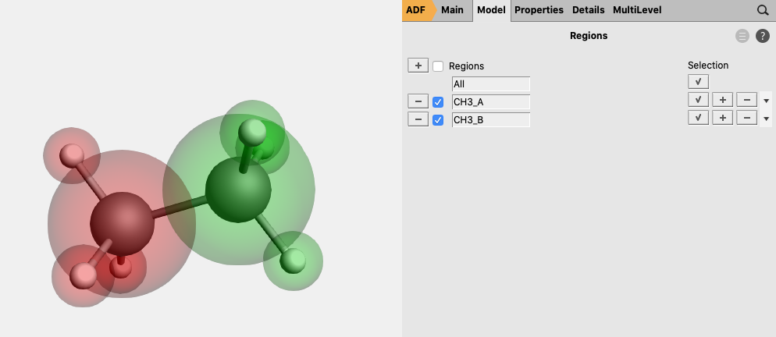Expand the CH3_B region dropdown arrow

pos(766,119)
